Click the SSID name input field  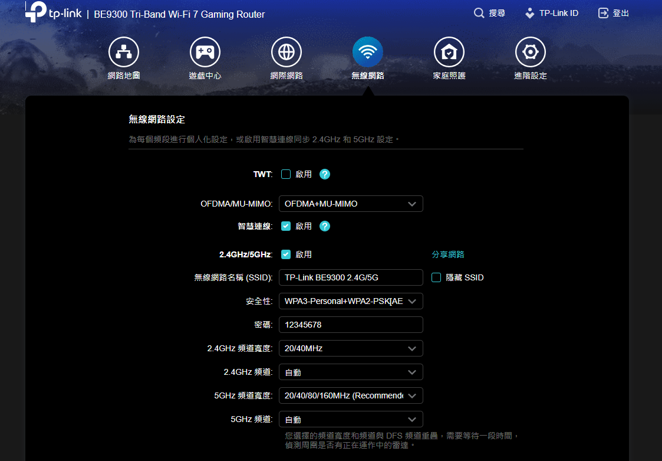[351, 277]
